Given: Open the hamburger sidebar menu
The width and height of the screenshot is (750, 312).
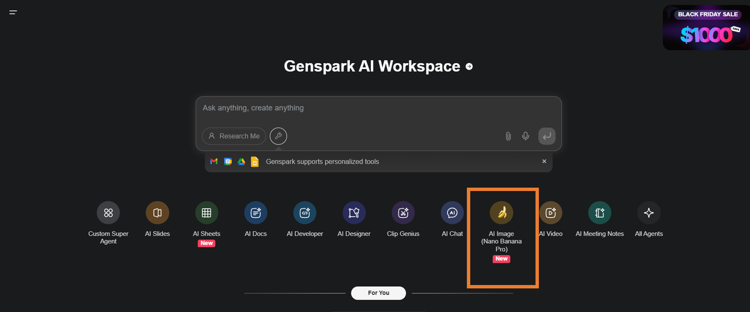Looking at the screenshot, I should [13, 12].
